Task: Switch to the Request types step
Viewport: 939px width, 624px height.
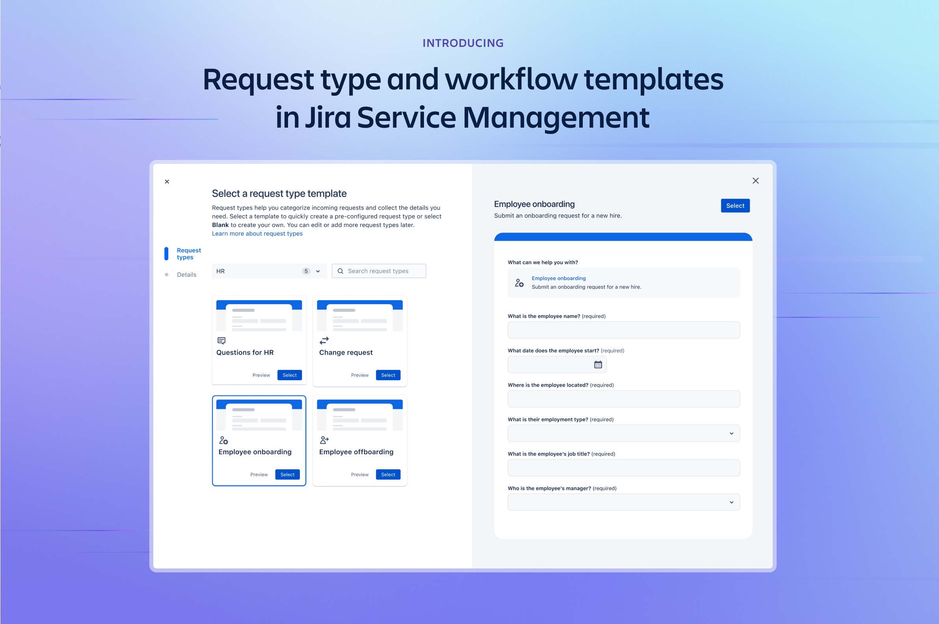Action: [188, 254]
